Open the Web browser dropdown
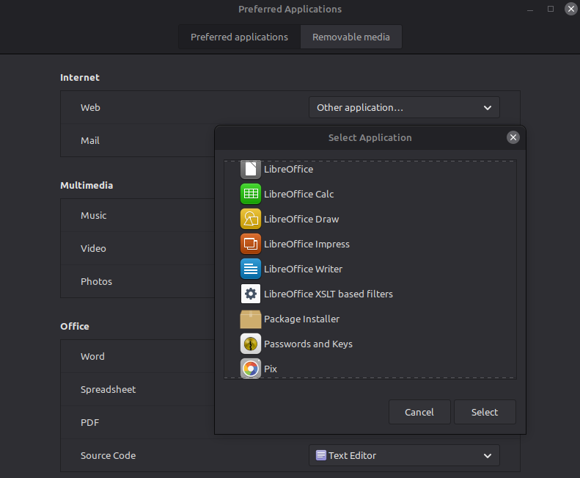 (x=404, y=107)
